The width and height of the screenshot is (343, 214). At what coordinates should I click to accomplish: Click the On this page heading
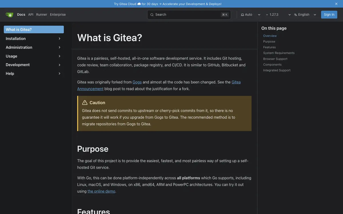pyautogui.click(x=274, y=28)
